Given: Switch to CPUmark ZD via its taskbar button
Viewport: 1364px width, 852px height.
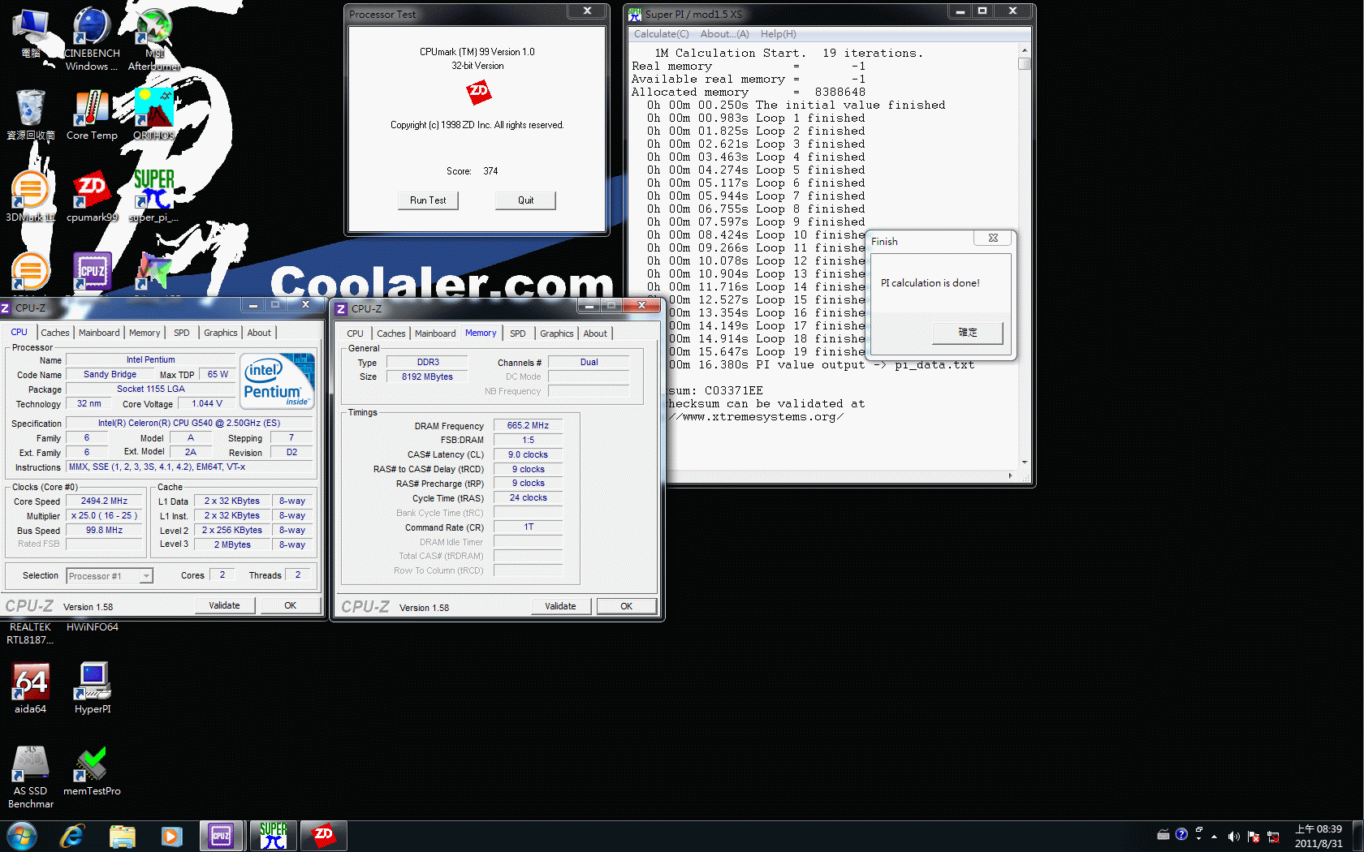Looking at the screenshot, I should pos(324,836).
